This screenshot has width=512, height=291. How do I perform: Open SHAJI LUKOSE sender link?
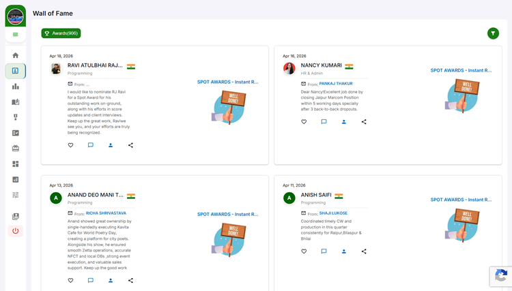[x=333, y=213]
